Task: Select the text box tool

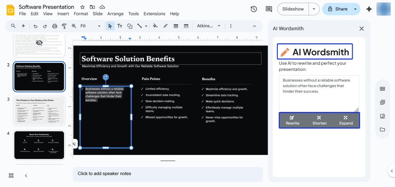Action: coord(120,26)
